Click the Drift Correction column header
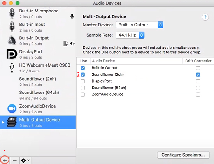Viewport: 214px width, 164px height. click(198, 61)
